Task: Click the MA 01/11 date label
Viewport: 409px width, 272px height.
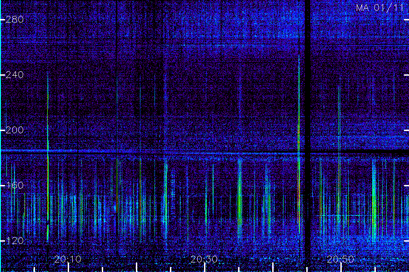Action: (380, 8)
